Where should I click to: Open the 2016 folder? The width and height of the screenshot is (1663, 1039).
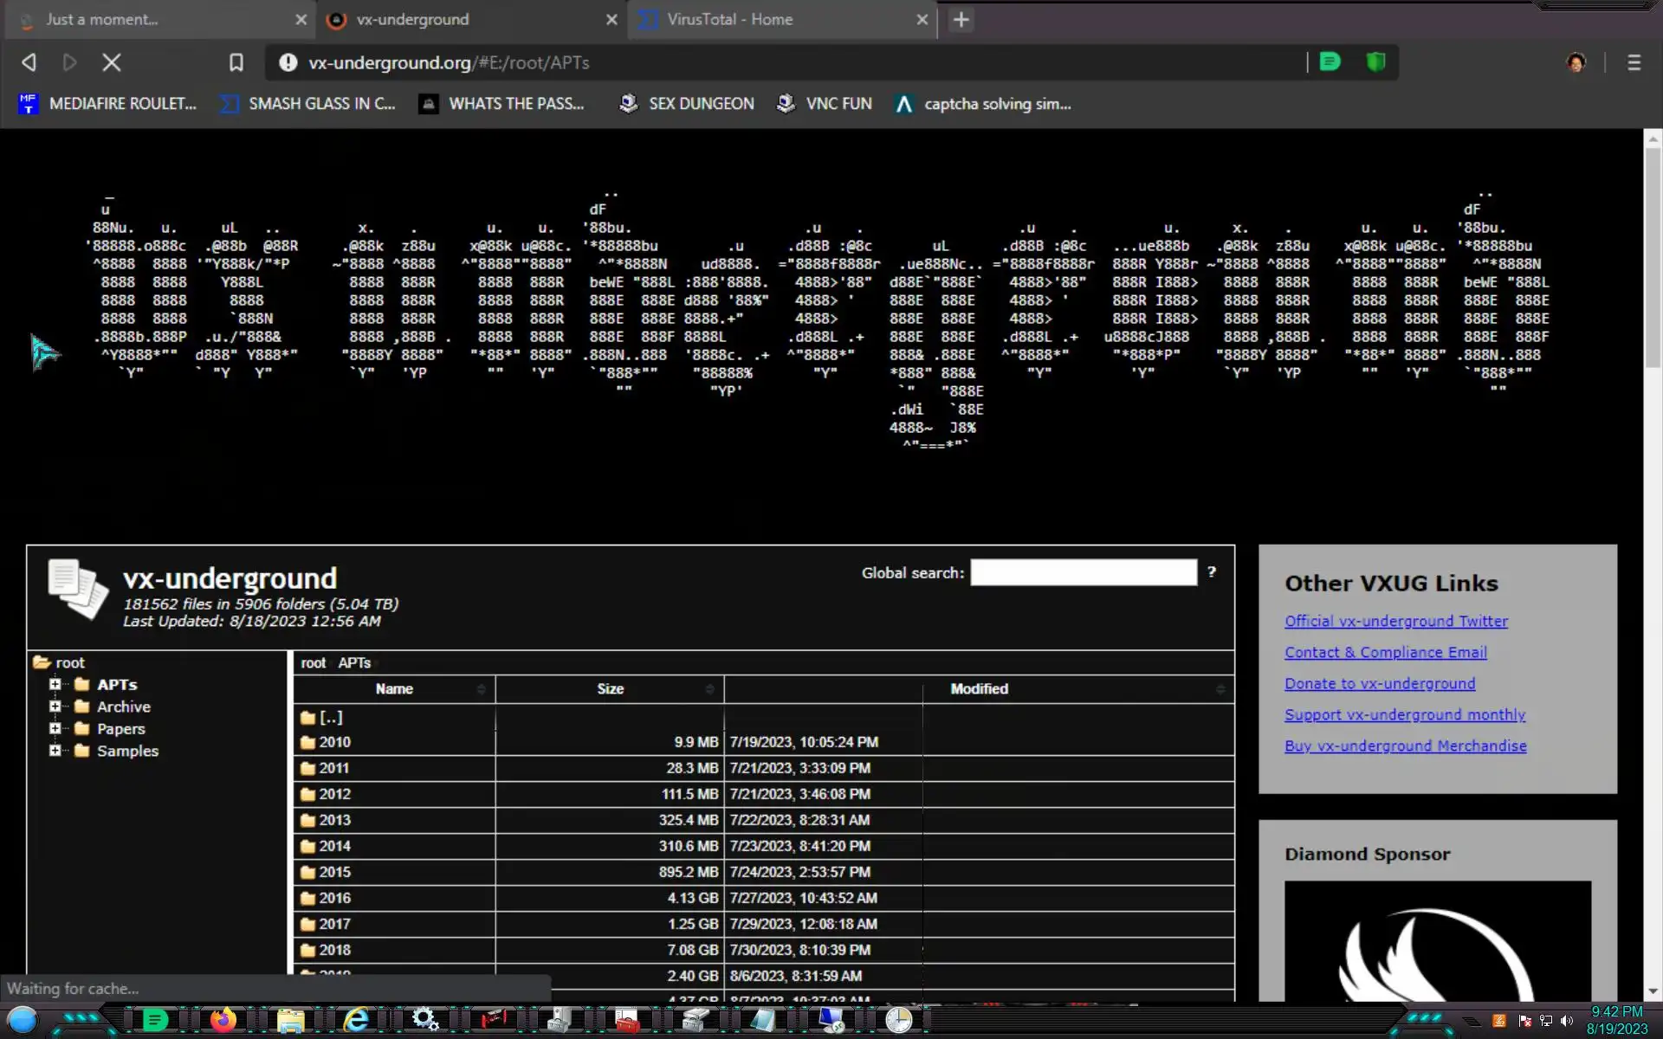334,898
